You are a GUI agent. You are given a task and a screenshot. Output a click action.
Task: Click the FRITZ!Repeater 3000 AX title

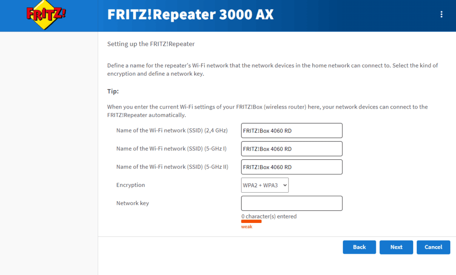point(190,15)
